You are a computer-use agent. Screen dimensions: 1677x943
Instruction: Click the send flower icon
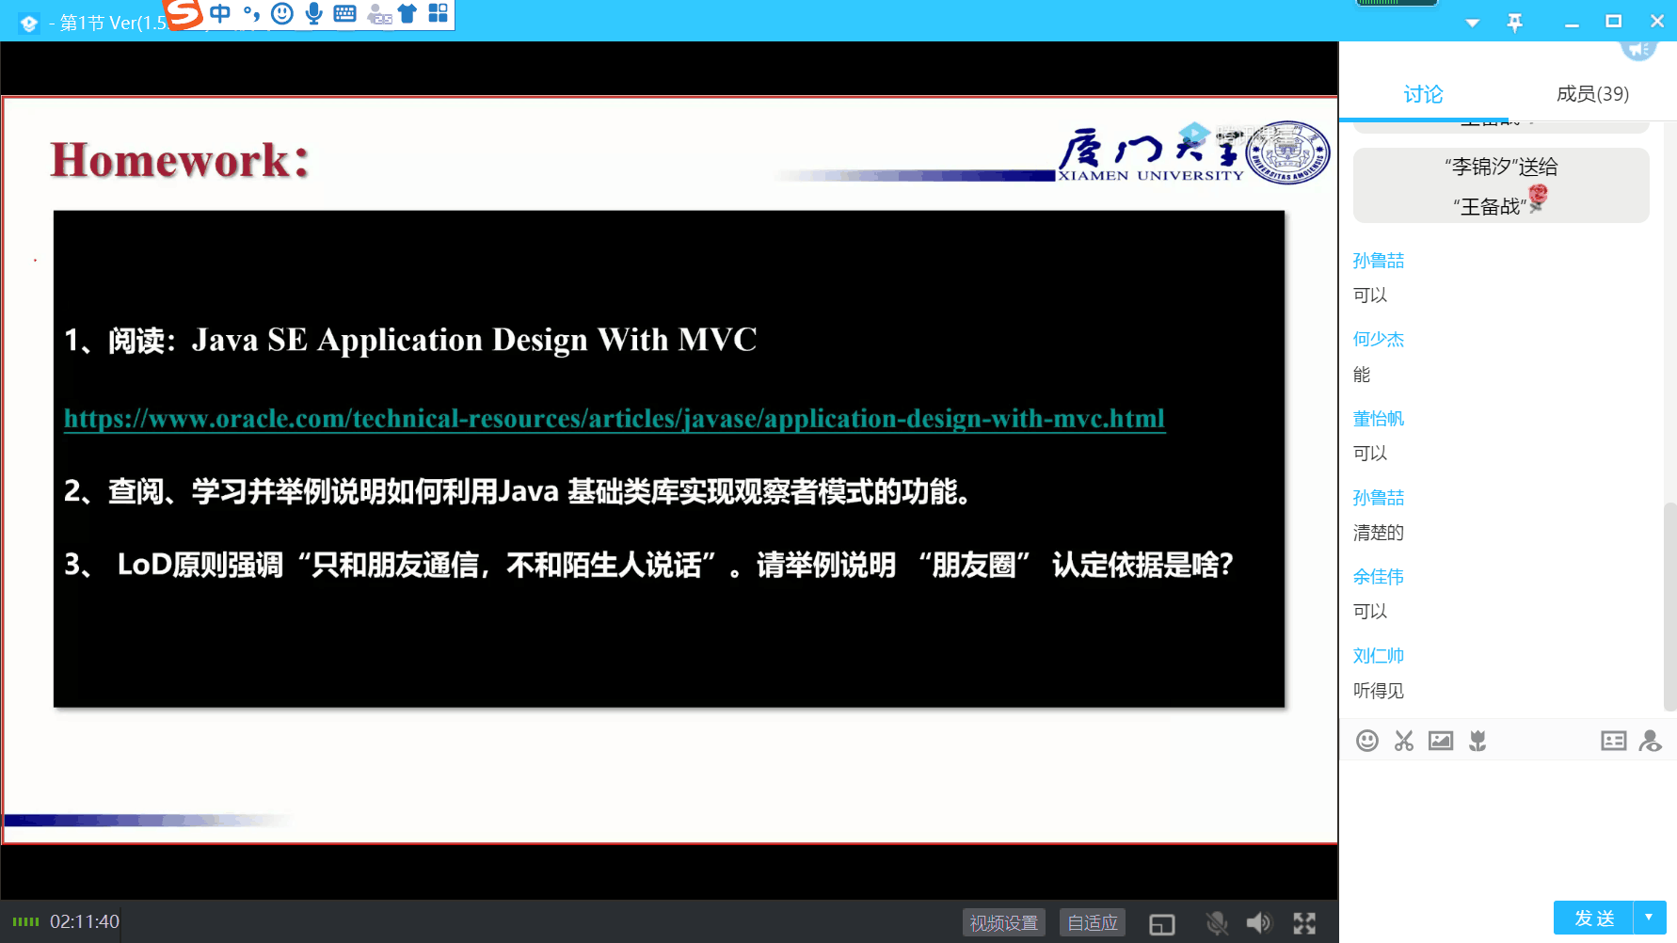coord(1477,741)
